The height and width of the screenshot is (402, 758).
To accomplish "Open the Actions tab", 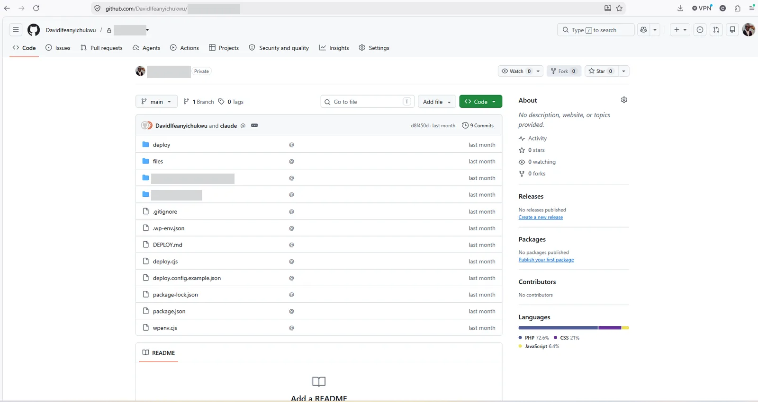I will 184,48.
